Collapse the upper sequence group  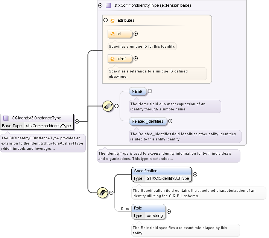116,106
